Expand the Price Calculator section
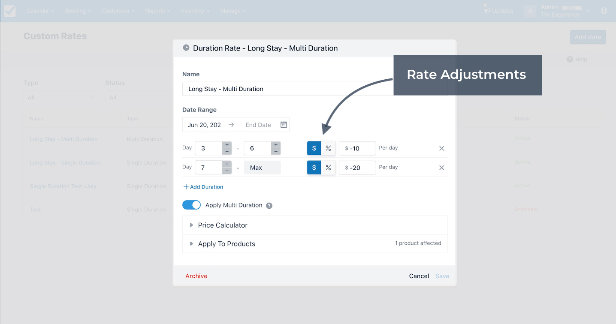The height and width of the screenshot is (324, 616). point(315,225)
